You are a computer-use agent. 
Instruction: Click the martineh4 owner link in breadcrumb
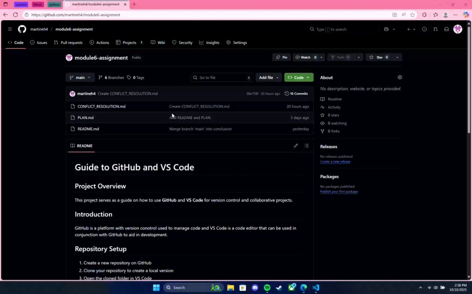(x=39, y=29)
